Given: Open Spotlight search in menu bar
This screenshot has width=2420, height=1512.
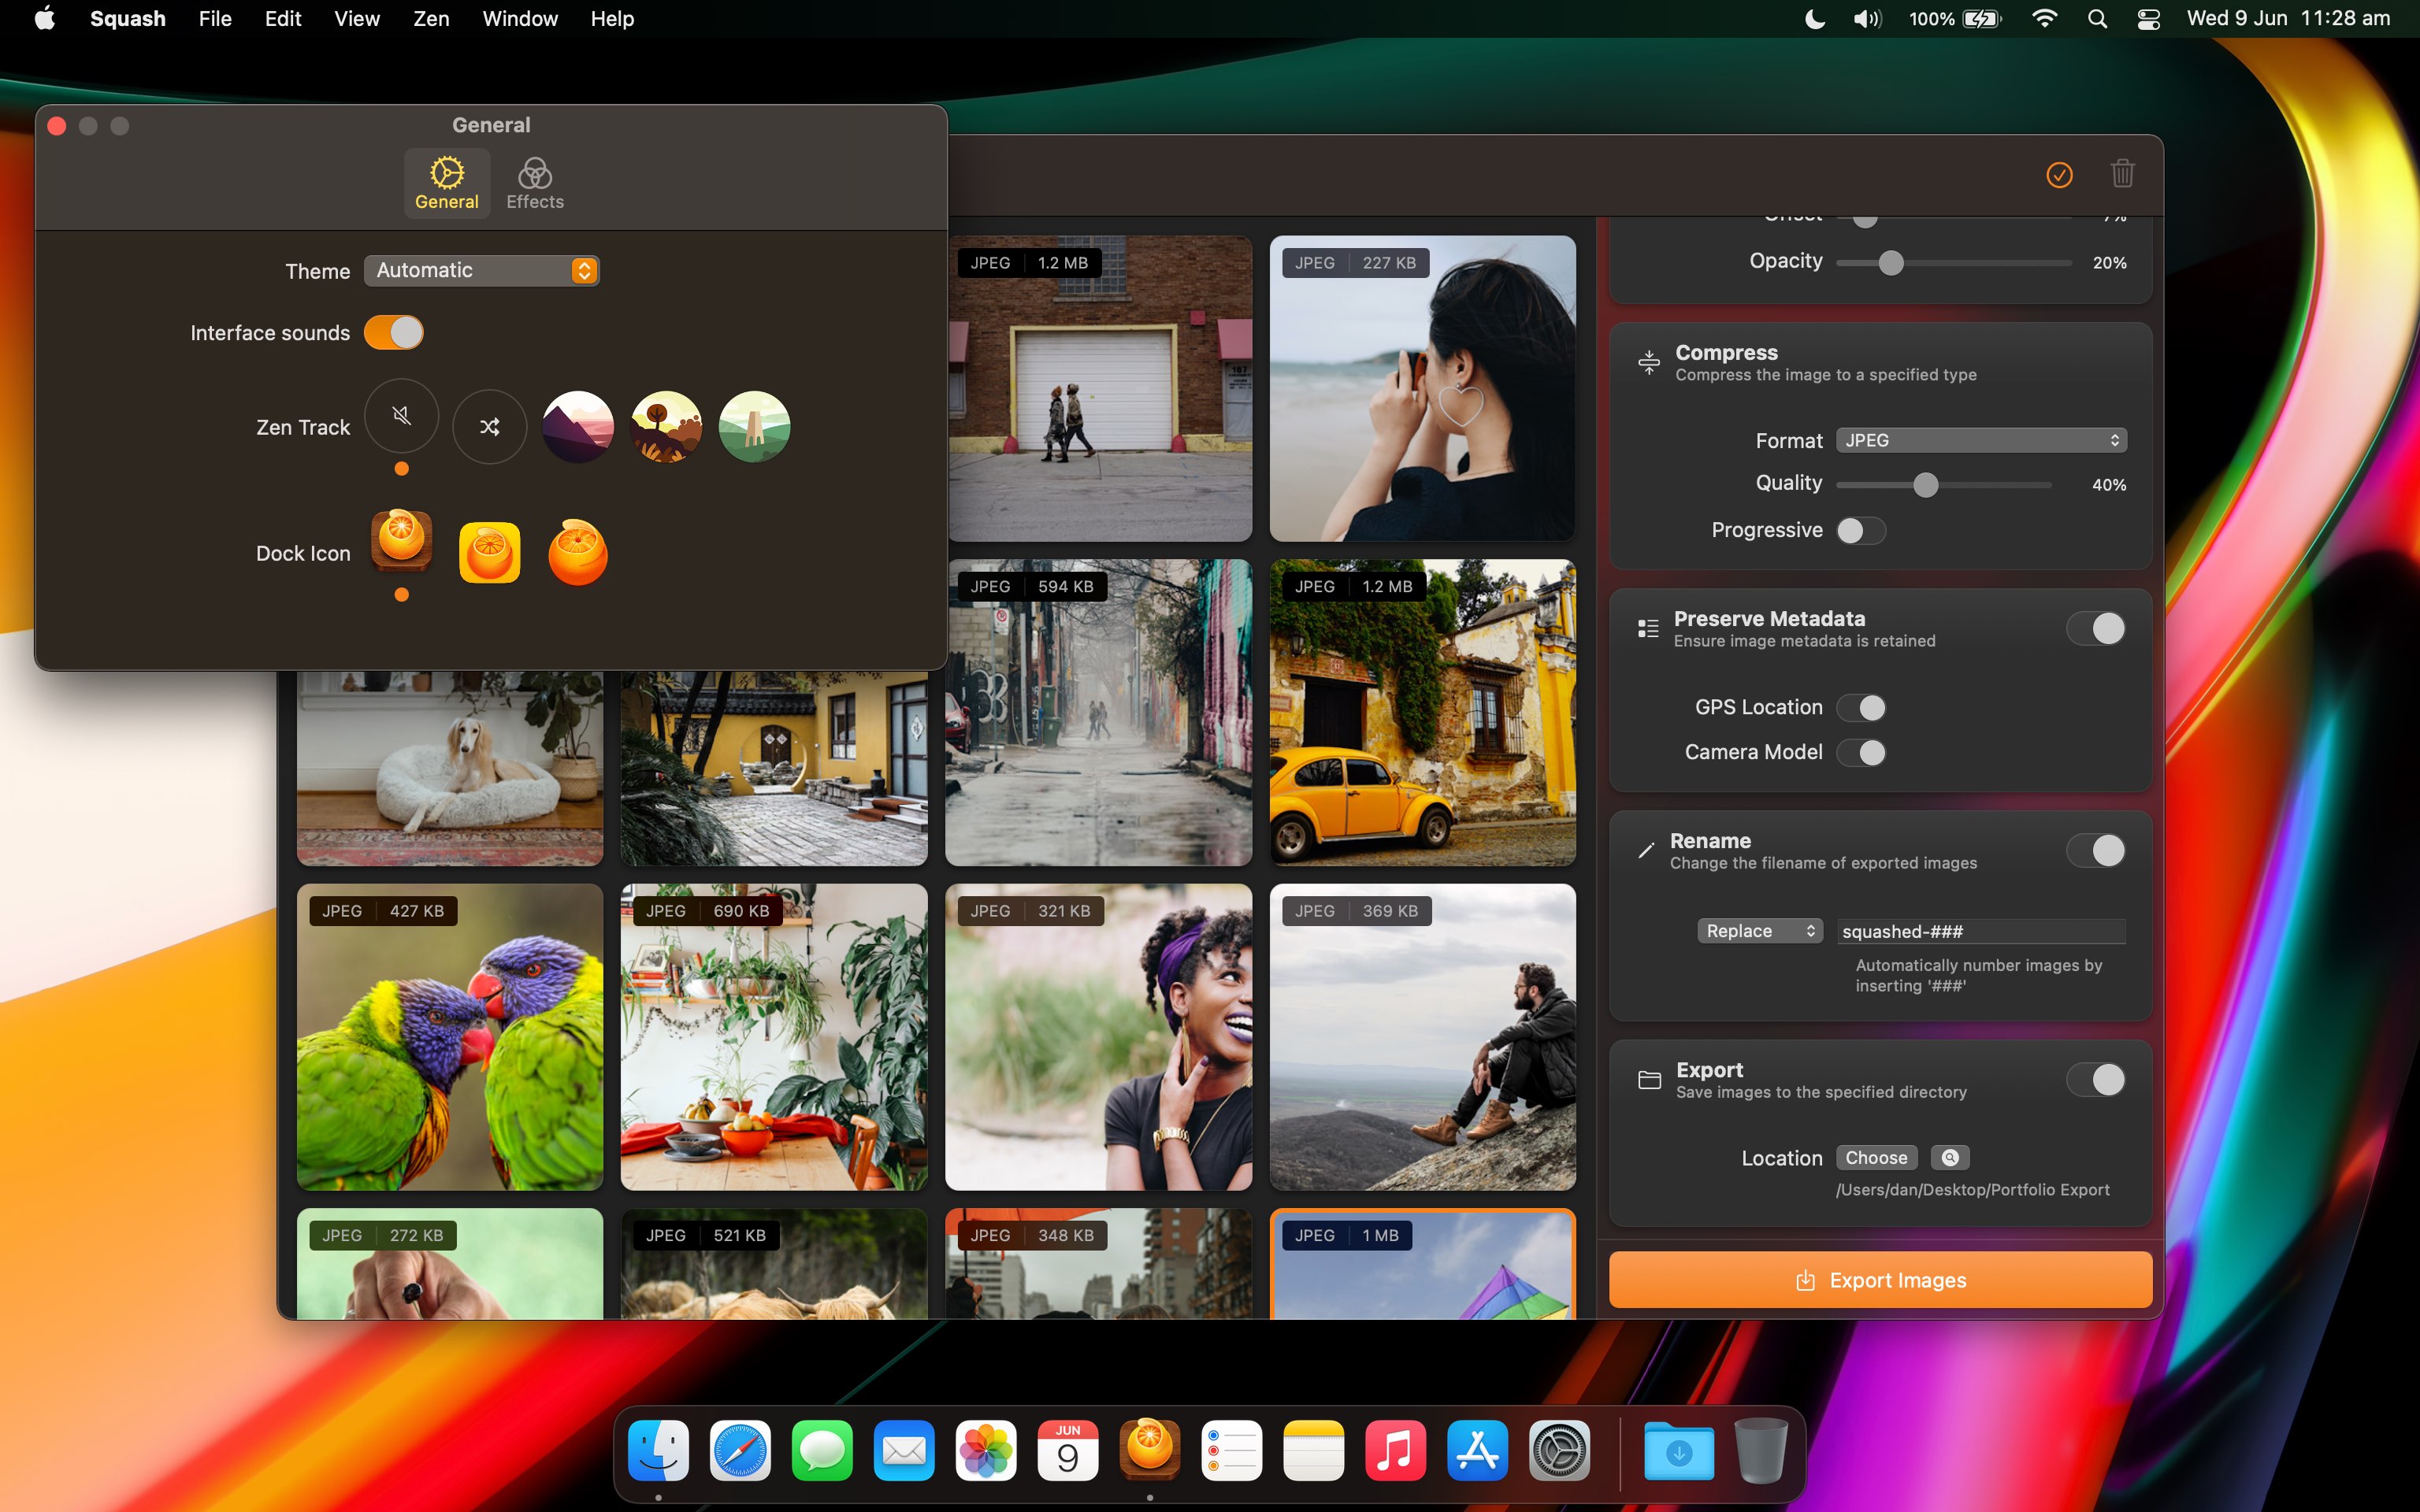Looking at the screenshot, I should tap(2098, 19).
